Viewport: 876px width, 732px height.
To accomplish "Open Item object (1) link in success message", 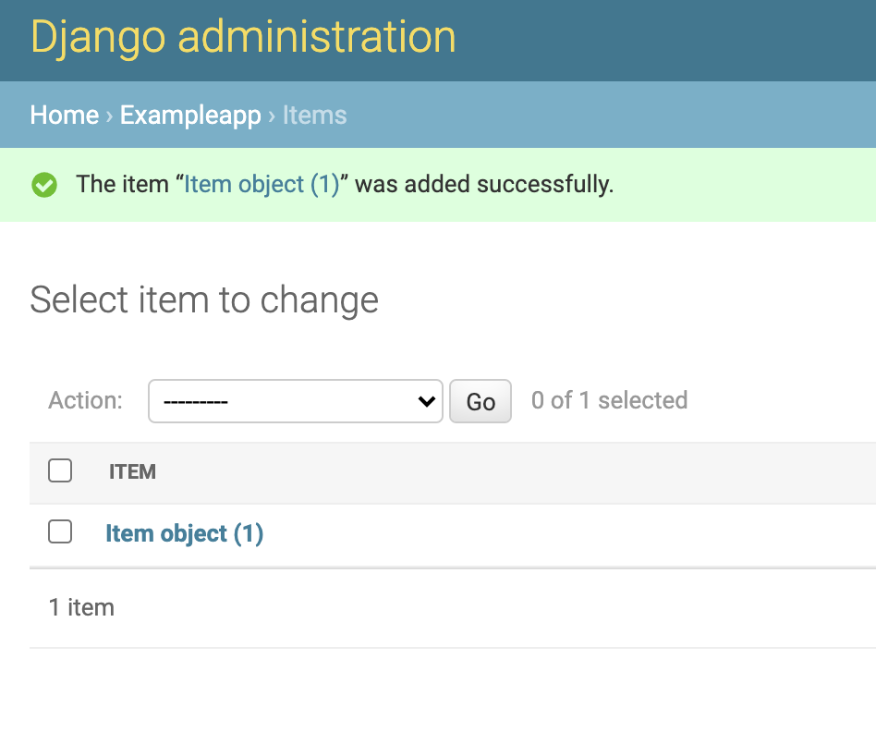I will coord(262,185).
